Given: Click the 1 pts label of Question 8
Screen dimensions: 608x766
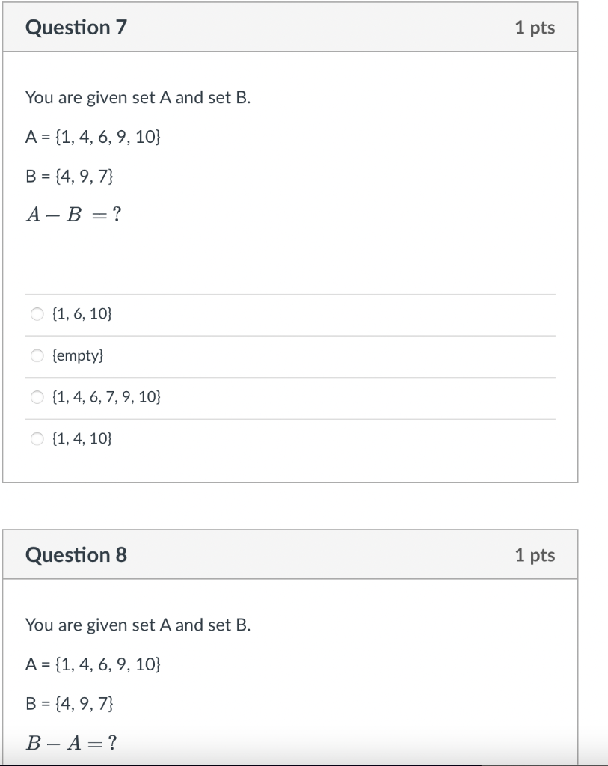Looking at the screenshot, I should click(x=535, y=556).
